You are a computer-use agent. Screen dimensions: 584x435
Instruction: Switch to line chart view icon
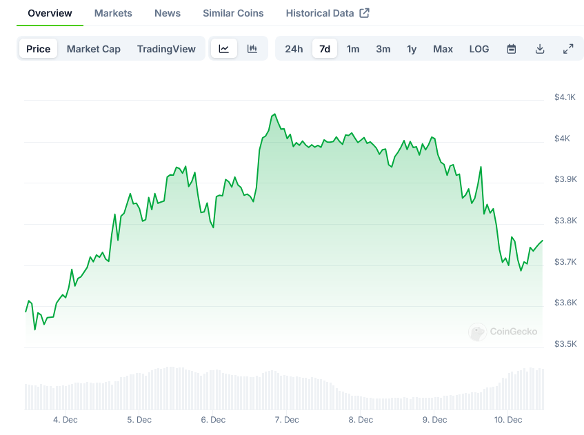click(224, 49)
